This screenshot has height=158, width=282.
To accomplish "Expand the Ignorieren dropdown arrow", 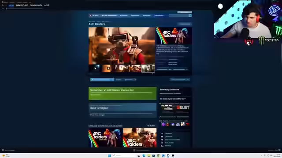I will [135, 79].
